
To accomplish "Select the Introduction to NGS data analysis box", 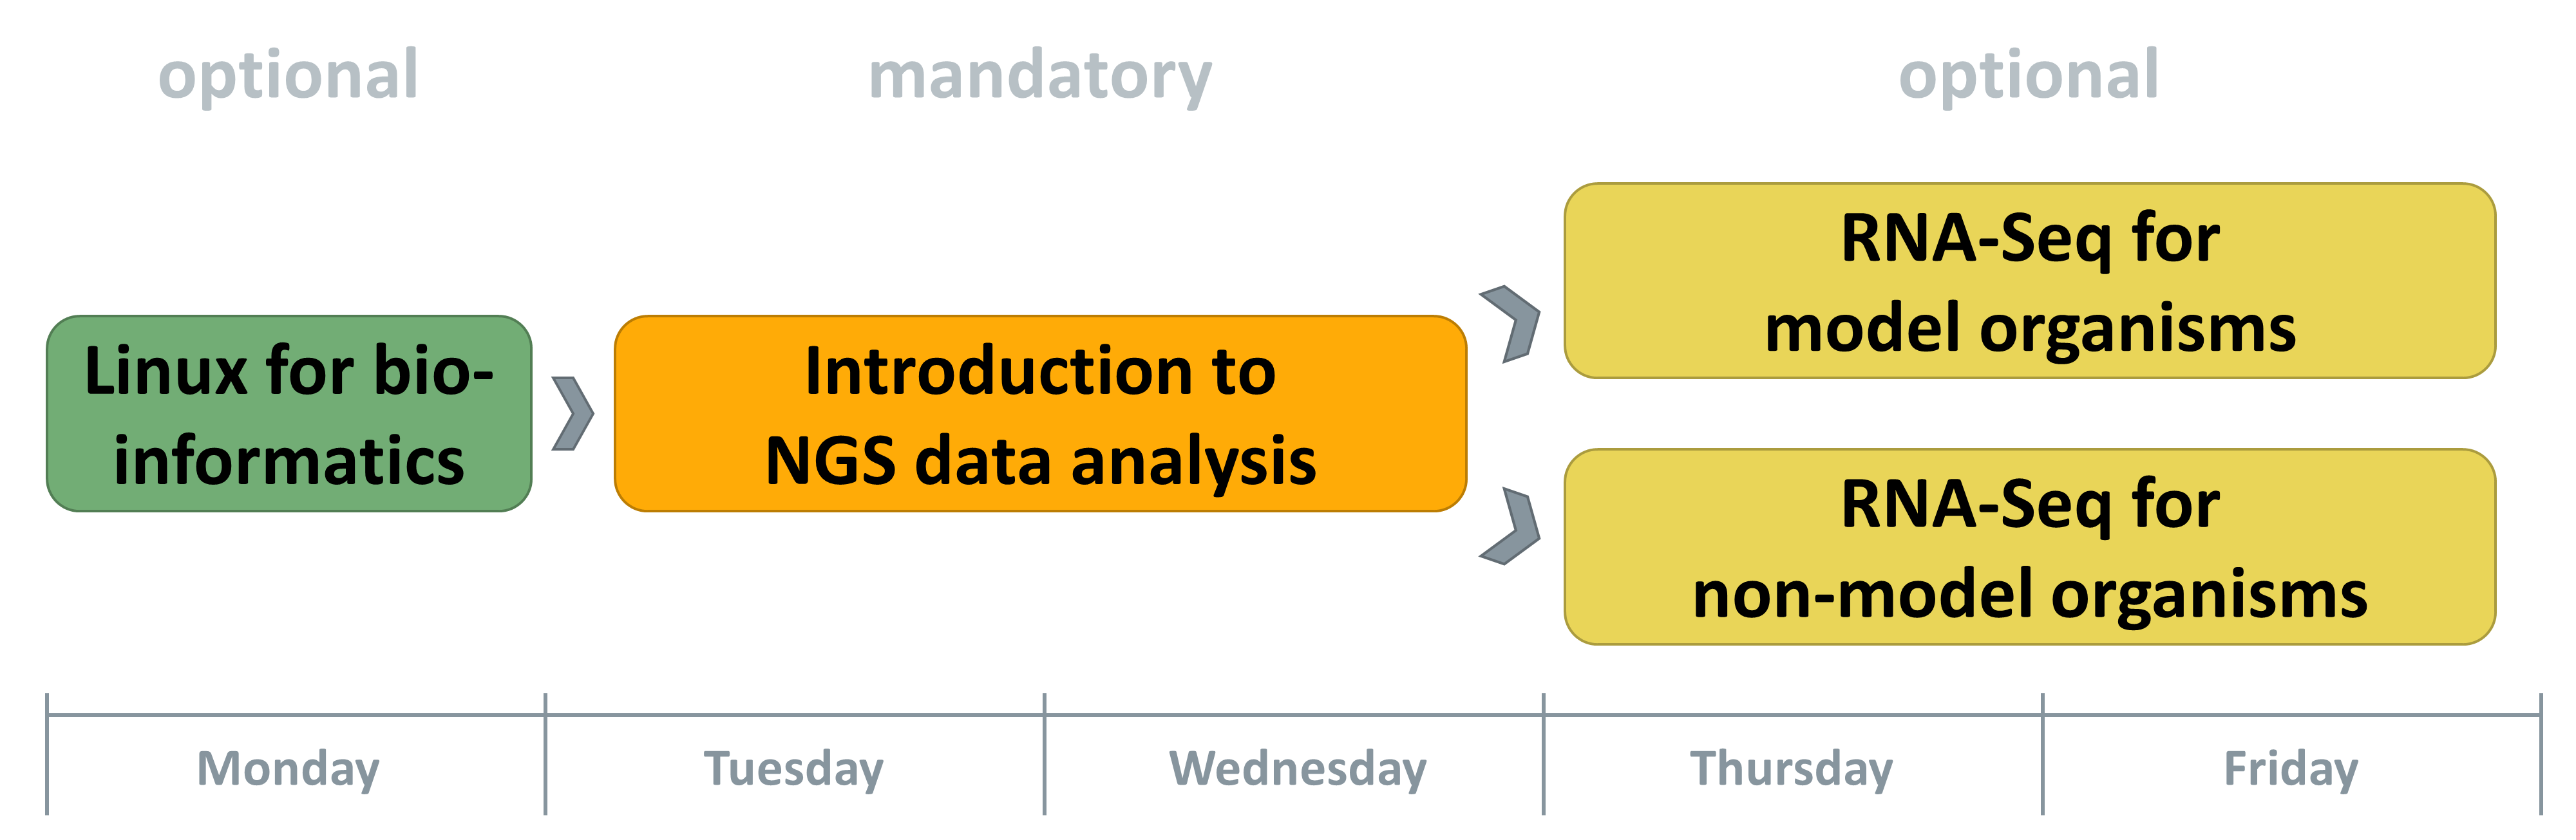I will click(x=1040, y=414).
